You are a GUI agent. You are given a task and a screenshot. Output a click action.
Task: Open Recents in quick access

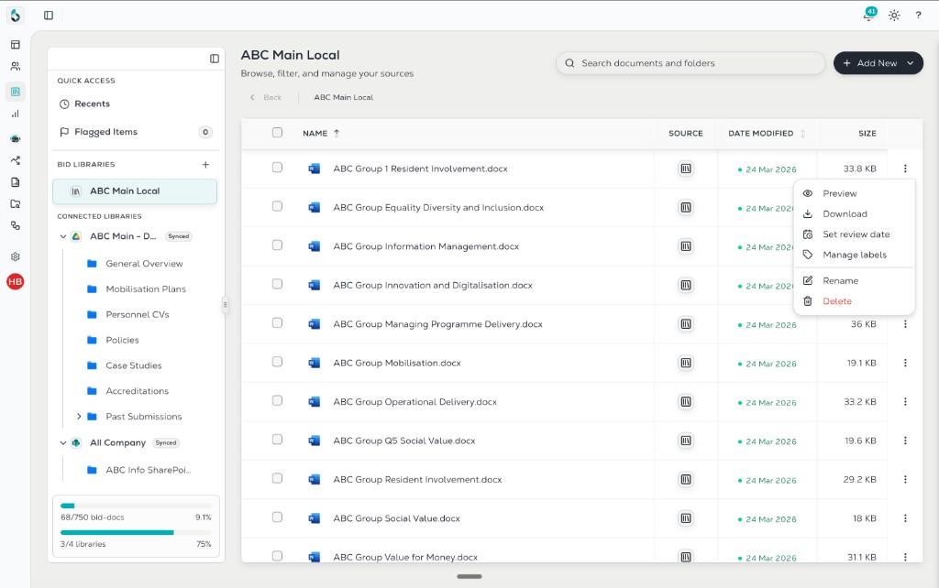point(135,104)
